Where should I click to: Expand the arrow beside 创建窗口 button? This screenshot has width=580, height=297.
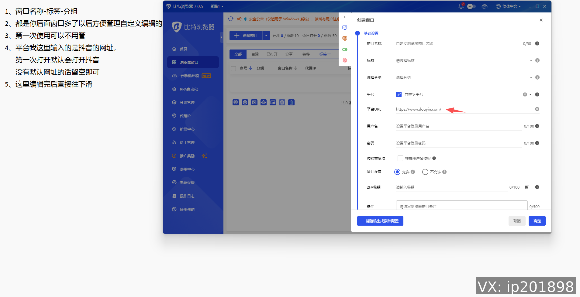(266, 36)
